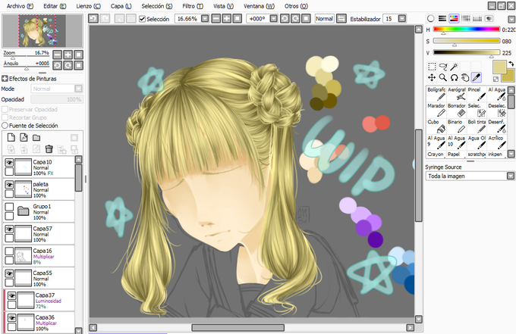Click navigator zoom-in plus button

click(68, 55)
